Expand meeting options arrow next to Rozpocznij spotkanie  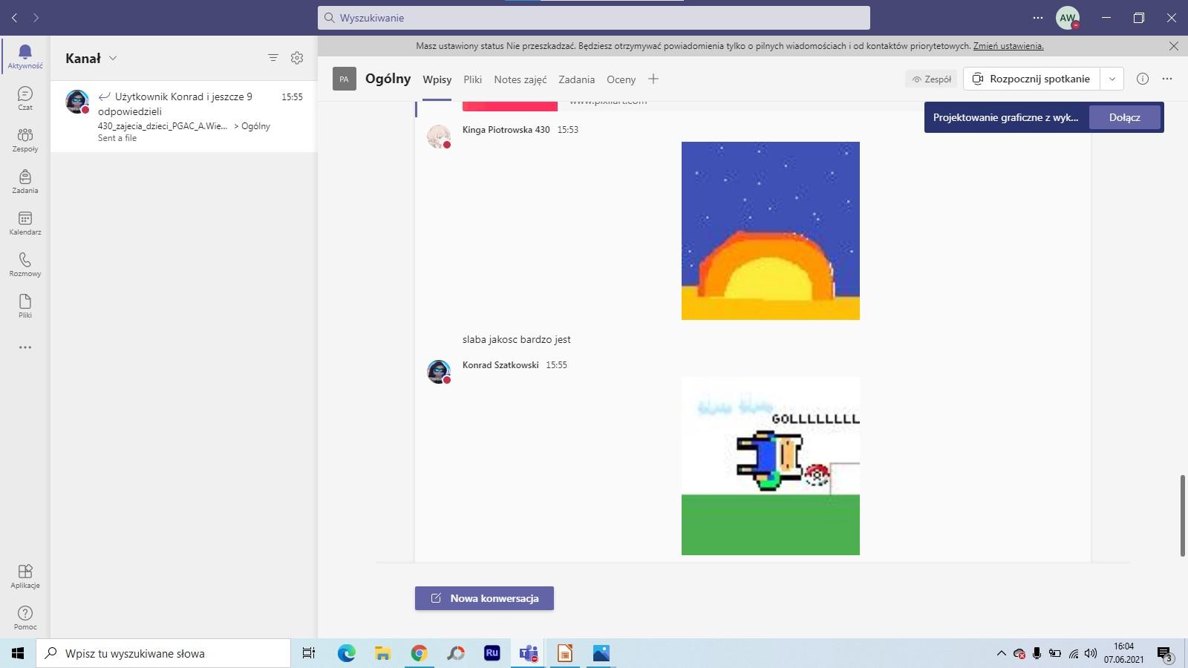(1112, 79)
